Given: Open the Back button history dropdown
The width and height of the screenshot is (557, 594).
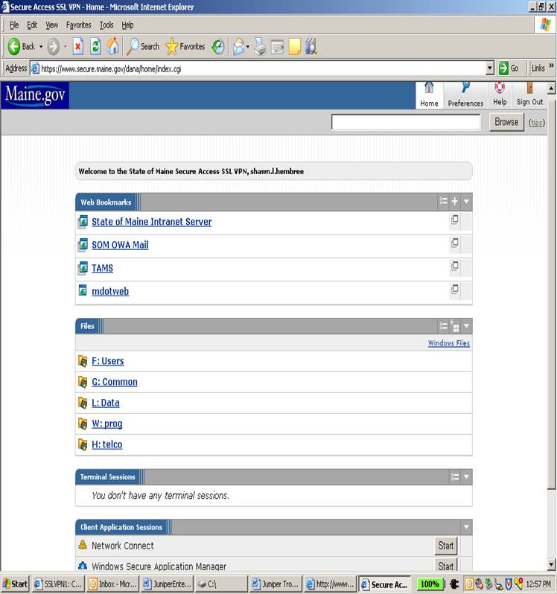Looking at the screenshot, I should pyautogui.click(x=41, y=47).
